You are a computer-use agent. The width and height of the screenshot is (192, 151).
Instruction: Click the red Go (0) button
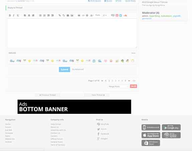134,86
